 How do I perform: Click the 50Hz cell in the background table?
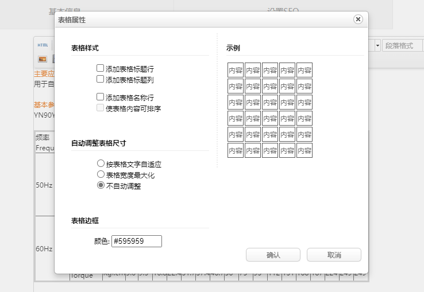tap(44, 186)
